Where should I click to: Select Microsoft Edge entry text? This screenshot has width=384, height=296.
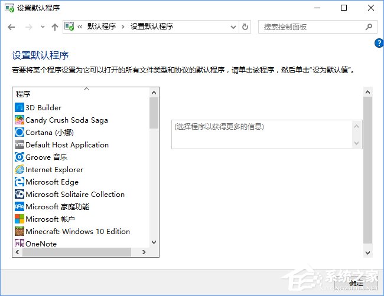point(52,182)
